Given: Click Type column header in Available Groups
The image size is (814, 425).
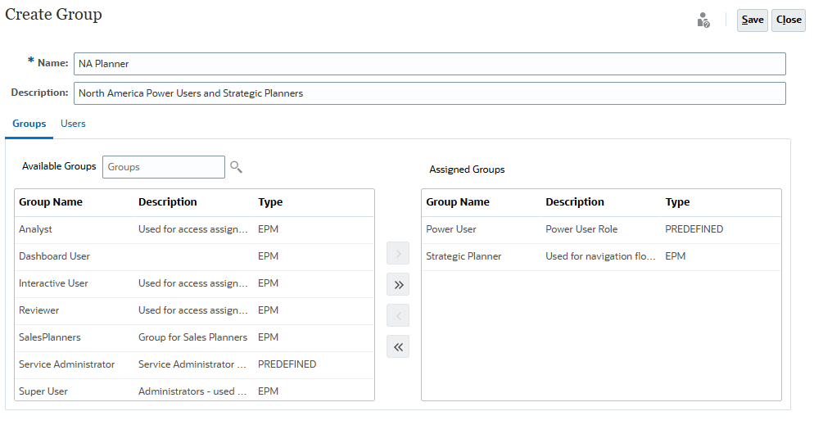Looking at the screenshot, I should tap(270, 202).
